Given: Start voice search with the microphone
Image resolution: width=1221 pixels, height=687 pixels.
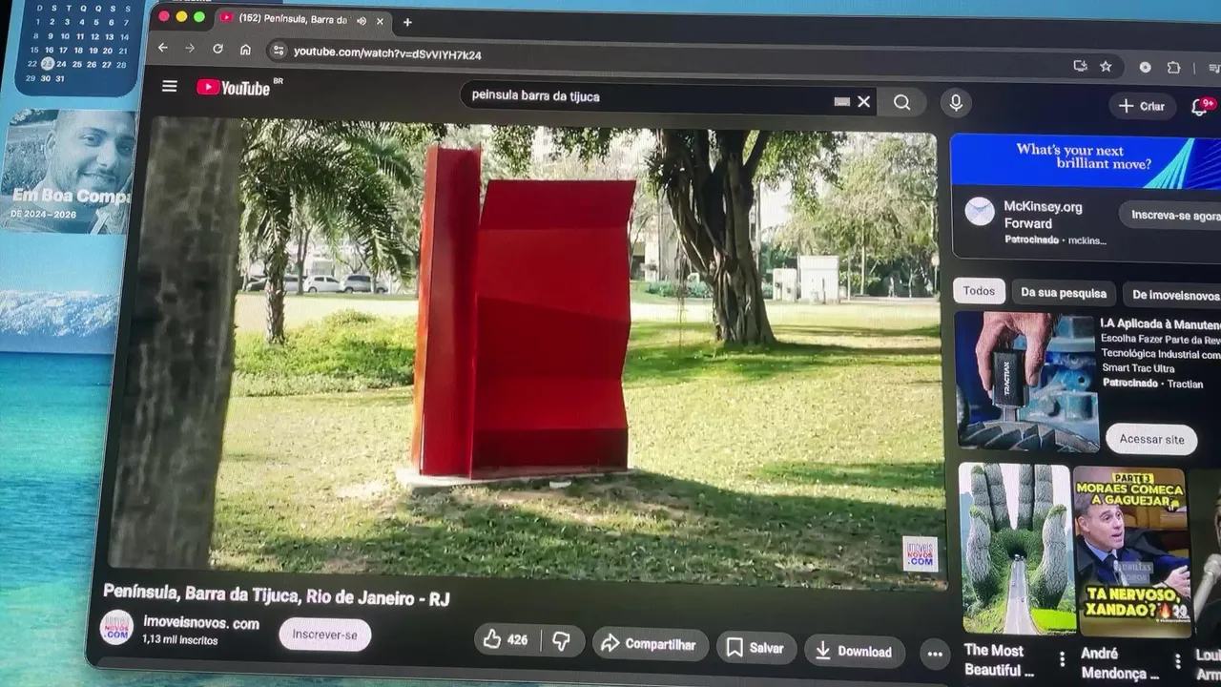Looking at the screenshot, I should 956,103.
